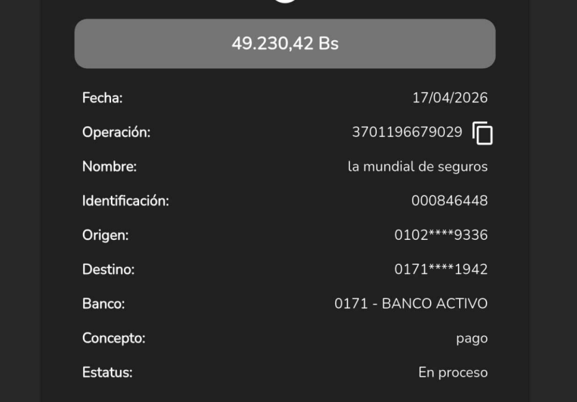Select the bank value '0171 - BANCO ACTIVO'
Viewport: 577px width, 402px height.
[x=411, y=304]
